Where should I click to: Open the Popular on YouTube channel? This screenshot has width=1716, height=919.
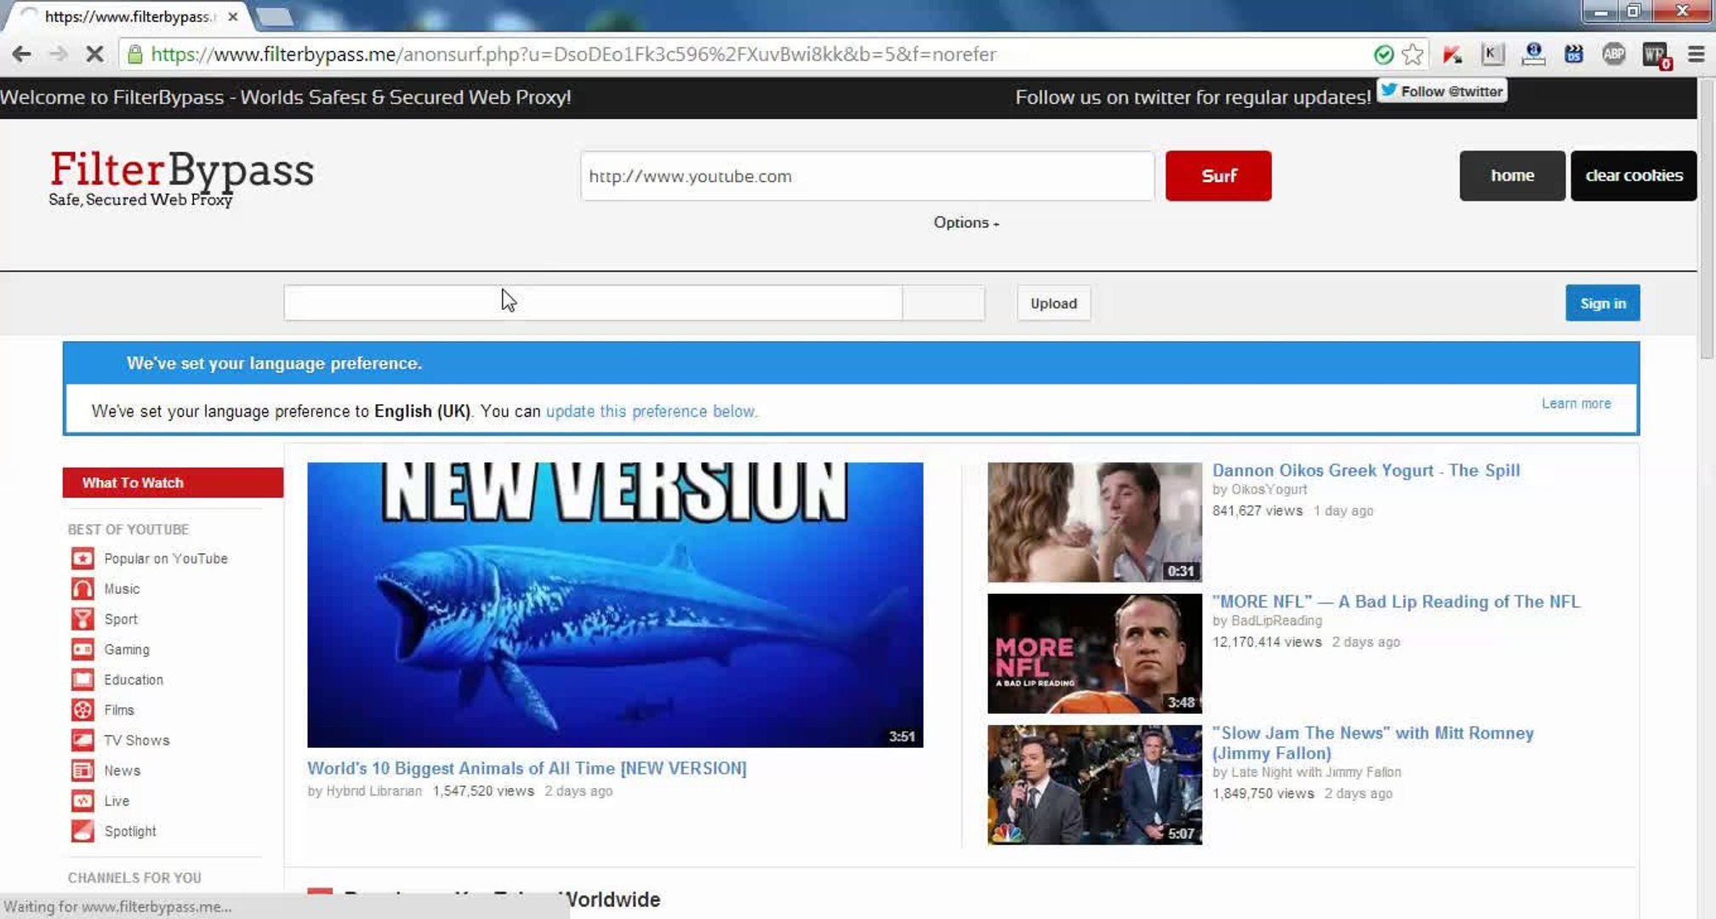tap(165, 558)
